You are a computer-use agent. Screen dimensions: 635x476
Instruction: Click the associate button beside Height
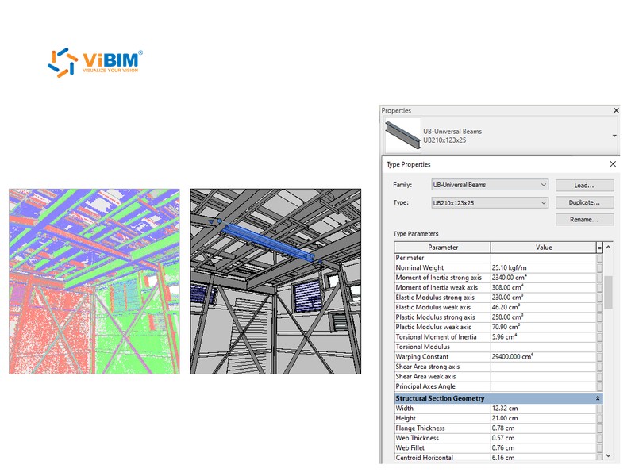600,418
